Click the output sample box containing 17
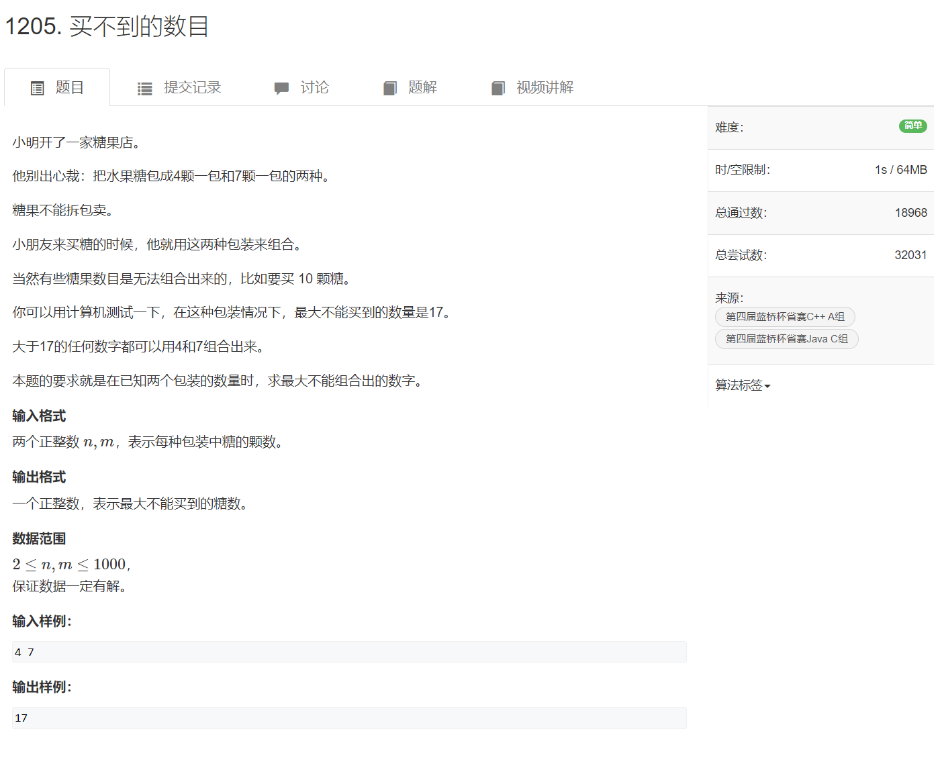The image size is (942, 770). (x=349, y=718)
